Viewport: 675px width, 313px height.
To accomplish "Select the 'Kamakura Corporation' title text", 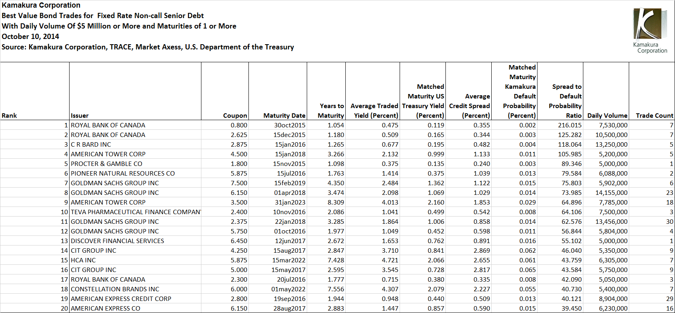I will click(41, 5).
